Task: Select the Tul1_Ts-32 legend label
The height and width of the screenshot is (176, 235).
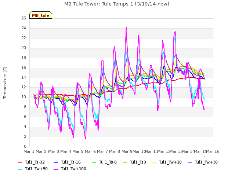Action: coord(35,162)
